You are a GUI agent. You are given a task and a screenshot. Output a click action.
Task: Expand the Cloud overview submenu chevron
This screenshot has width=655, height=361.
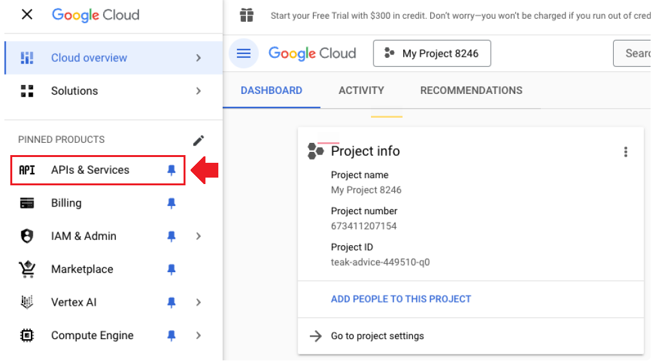[198, 58]
